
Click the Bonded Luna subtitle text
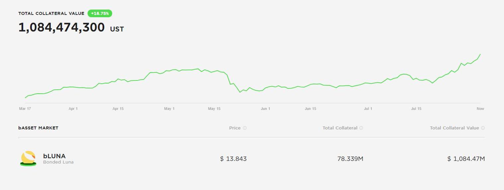tap(58, 162)
